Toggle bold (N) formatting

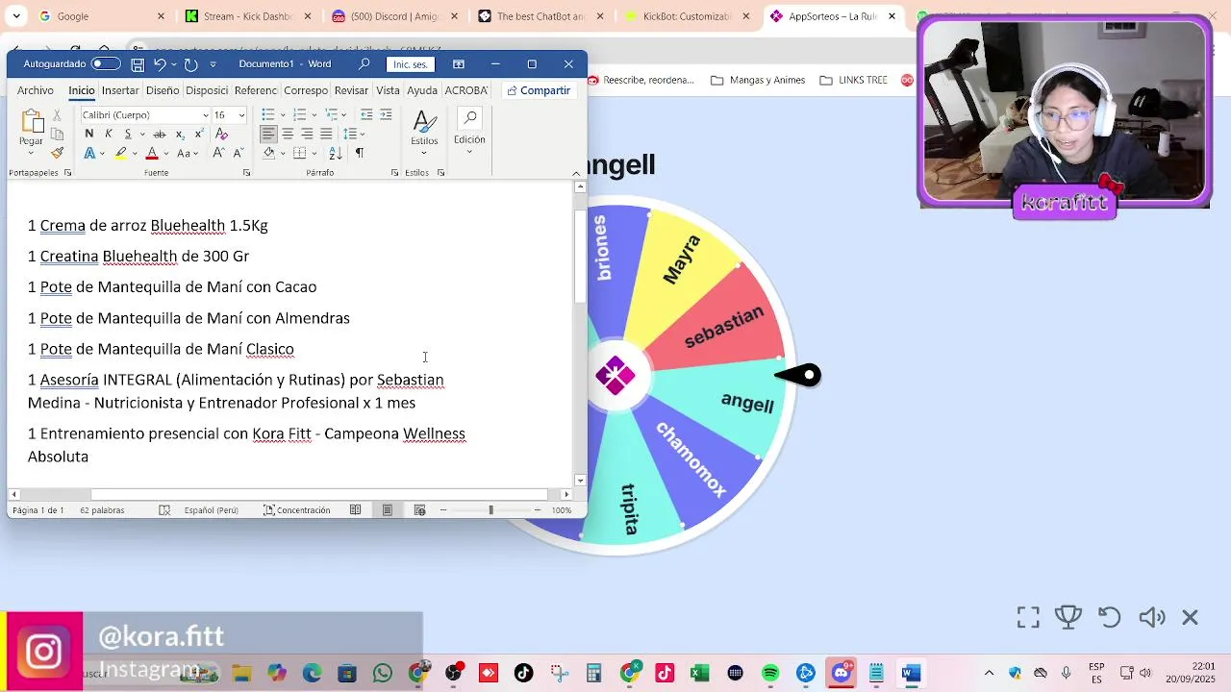[89, 134]
